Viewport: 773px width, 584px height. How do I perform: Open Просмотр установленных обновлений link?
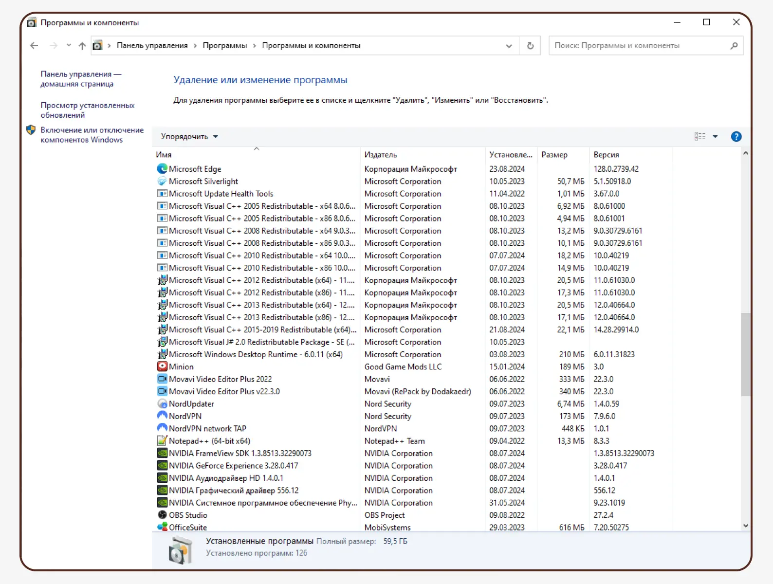[88, 110]
